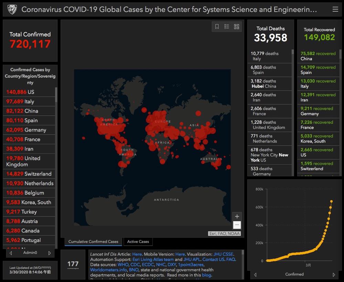Zoom out on the map with minus
The height and width of the screenshot is (282, 344).
click(x=237, y=225)
